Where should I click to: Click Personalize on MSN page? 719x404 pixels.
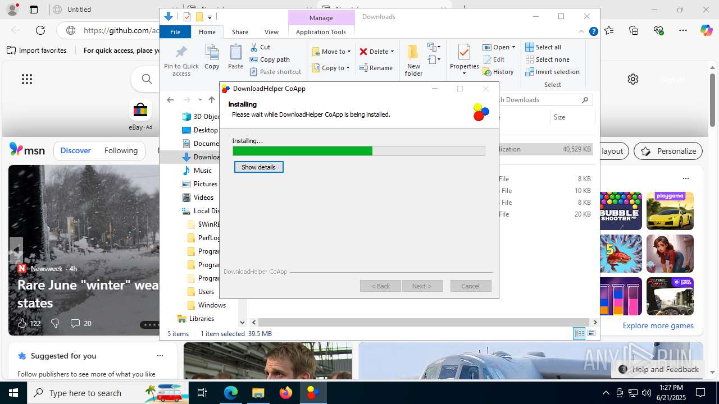click(x=668, y=151)
